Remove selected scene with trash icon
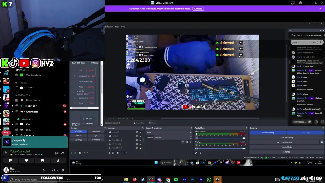This screenshot has width=325, height=183. click(x=75, y=153)
